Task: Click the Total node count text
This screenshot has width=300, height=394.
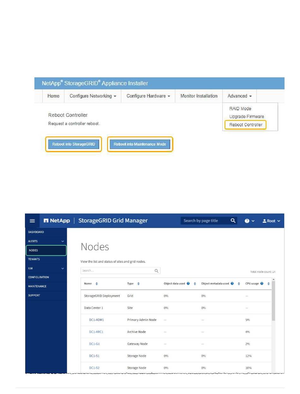Action: 263,272
